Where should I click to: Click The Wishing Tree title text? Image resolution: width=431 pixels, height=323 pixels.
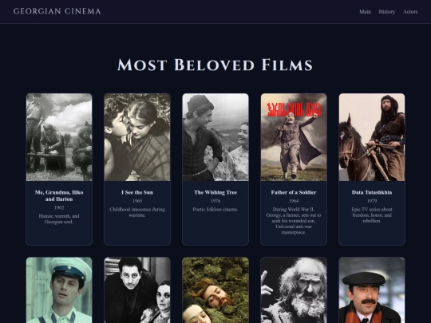pos(215,192)
